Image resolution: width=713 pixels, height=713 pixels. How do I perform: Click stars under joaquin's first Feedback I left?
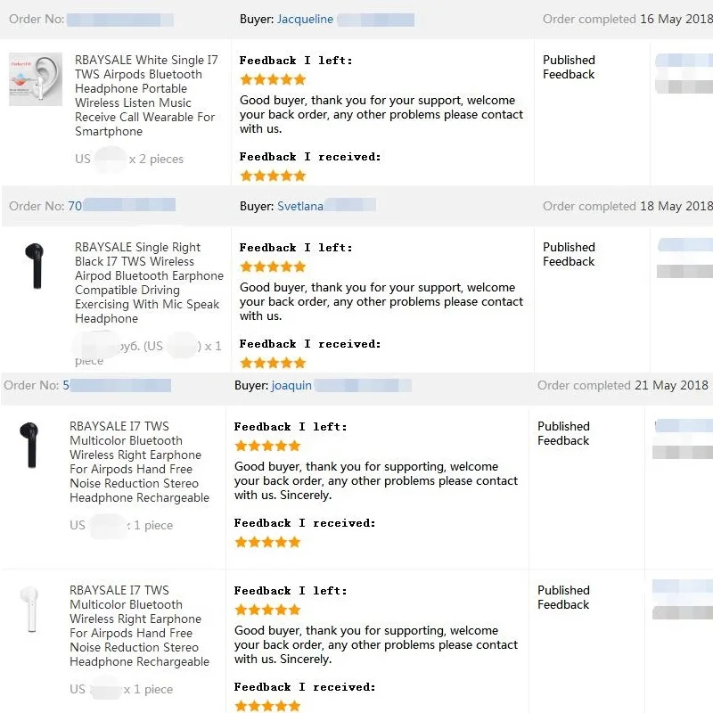pyautogui.click(x=267, y=446)
